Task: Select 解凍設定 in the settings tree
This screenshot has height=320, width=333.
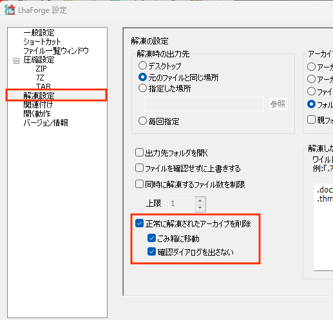Action: click(39, 96)
